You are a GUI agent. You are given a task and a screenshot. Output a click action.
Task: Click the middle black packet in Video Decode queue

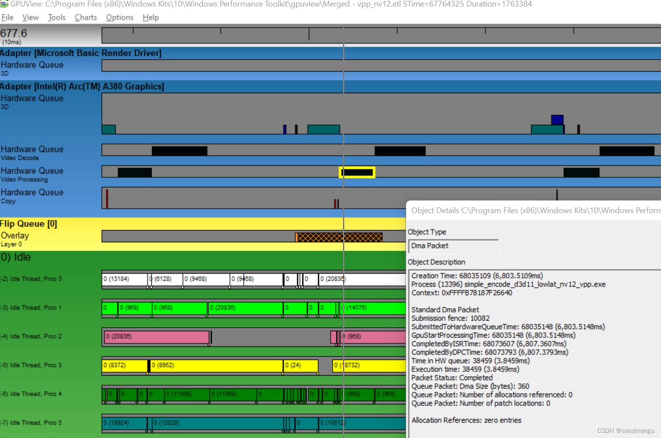tap(400, 151)
